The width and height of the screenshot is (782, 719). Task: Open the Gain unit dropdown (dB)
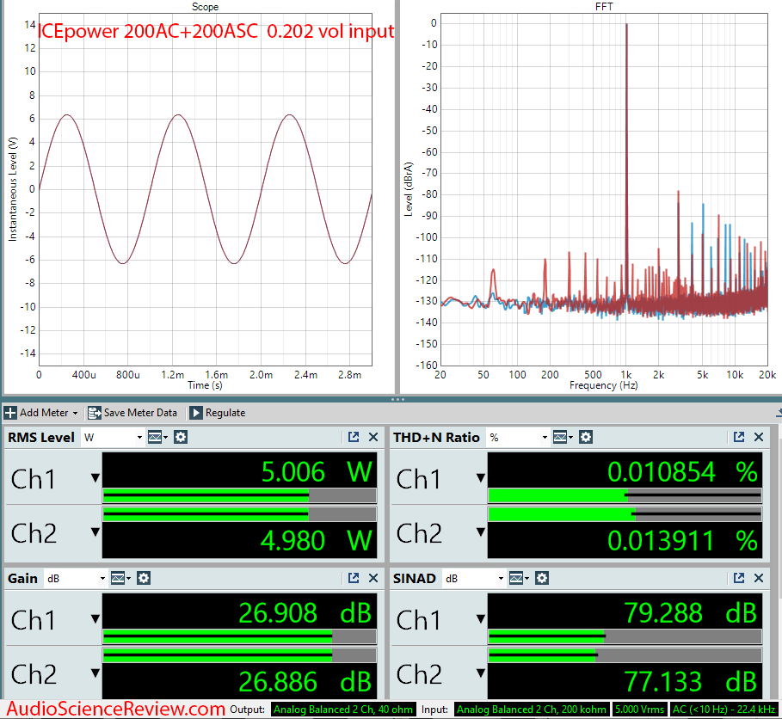click(76, 579)
